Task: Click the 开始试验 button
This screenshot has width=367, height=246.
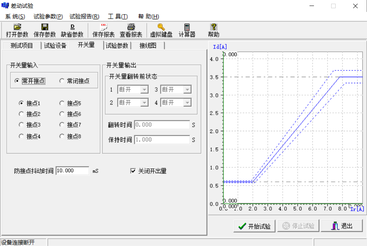Action: [x=254, y=226]
